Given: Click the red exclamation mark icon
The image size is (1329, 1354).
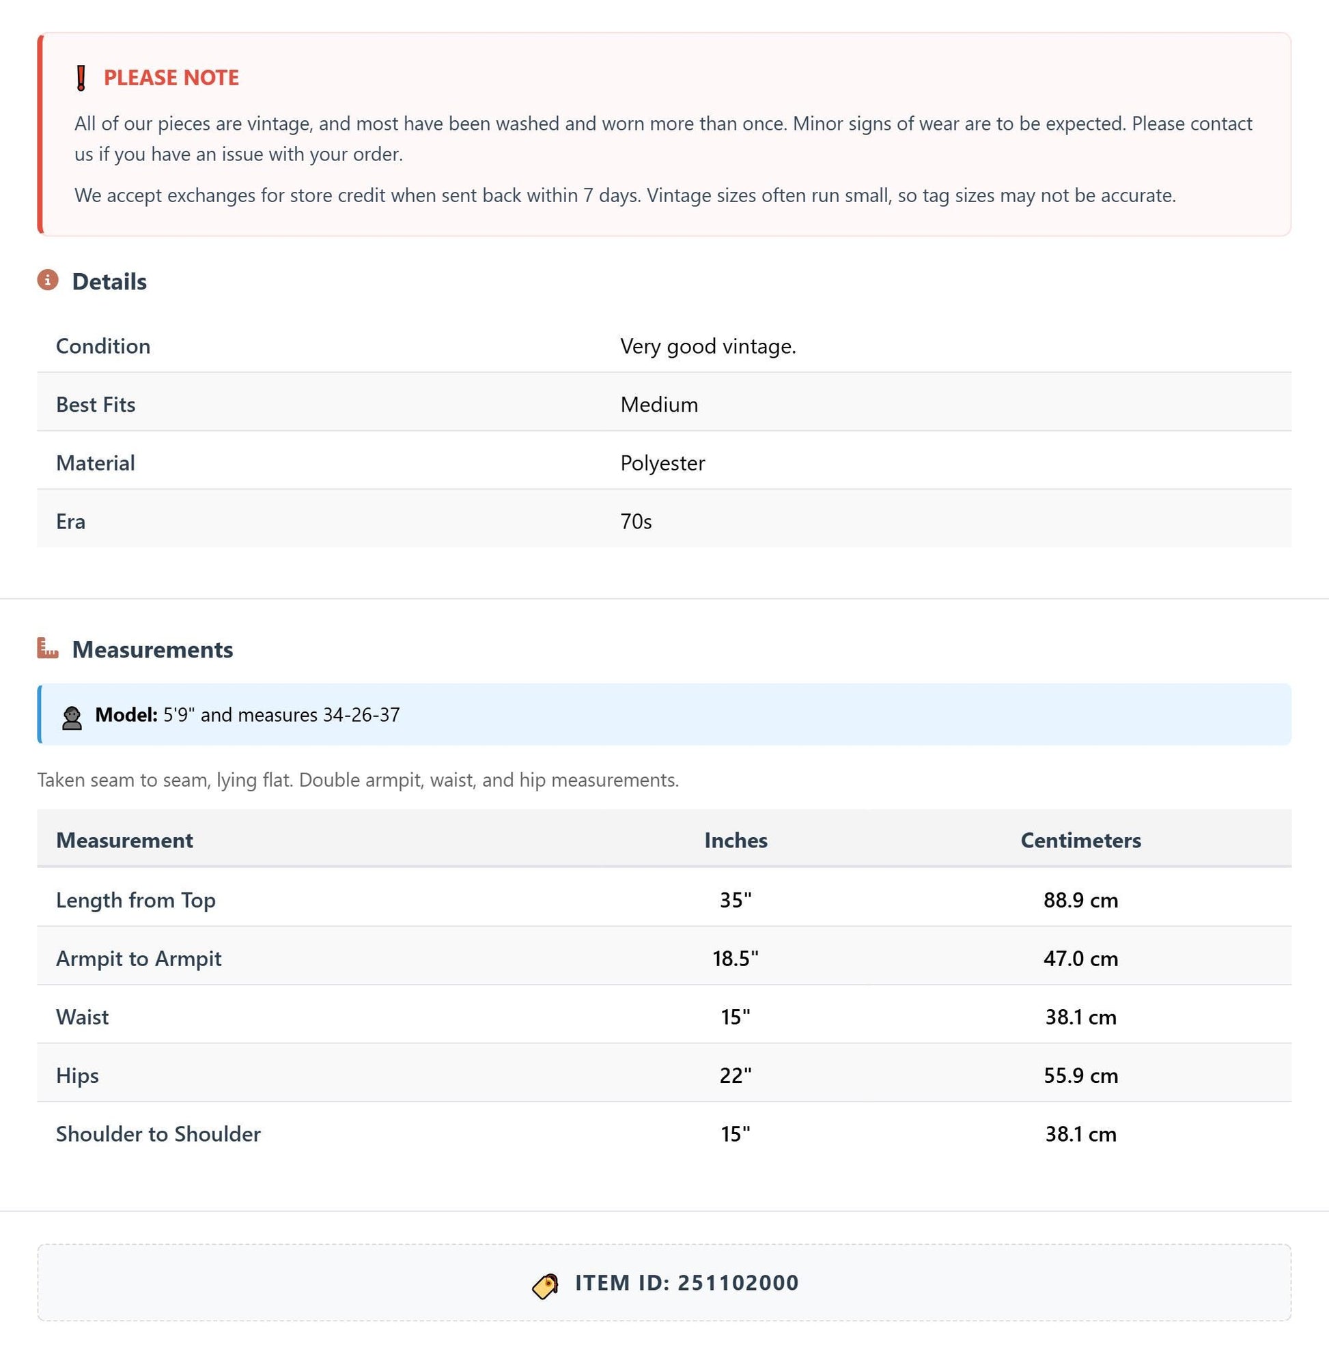Looking at the screenshot, I should (x=81, y=77).
